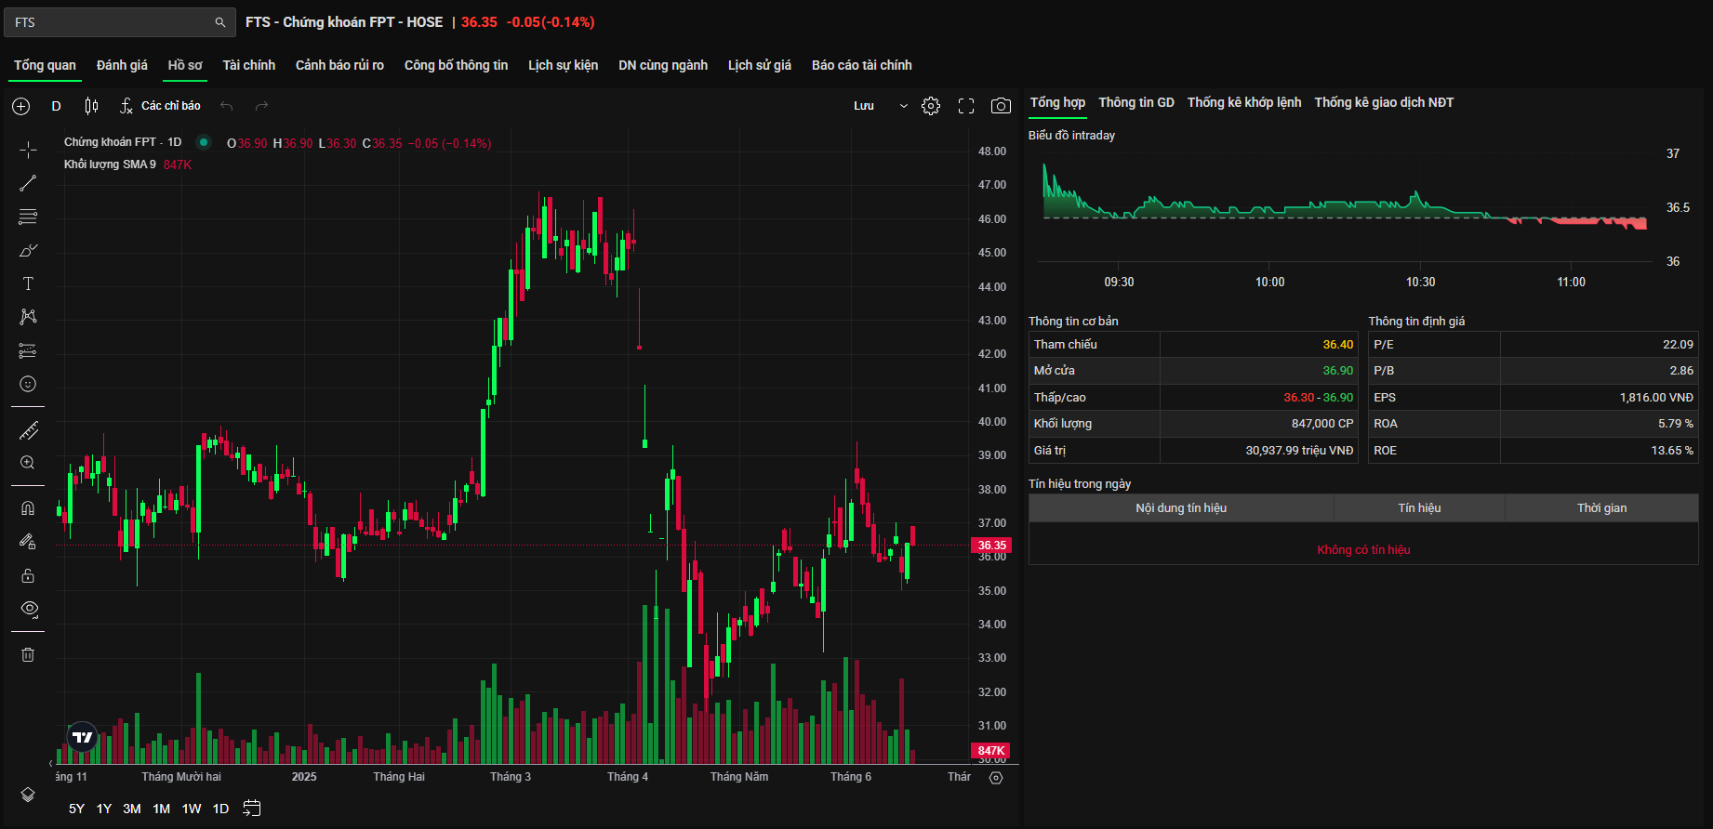Click the Nội dung tín hiệu column header
This screenshot has width=1713, height=829.
coord(1181,508)
